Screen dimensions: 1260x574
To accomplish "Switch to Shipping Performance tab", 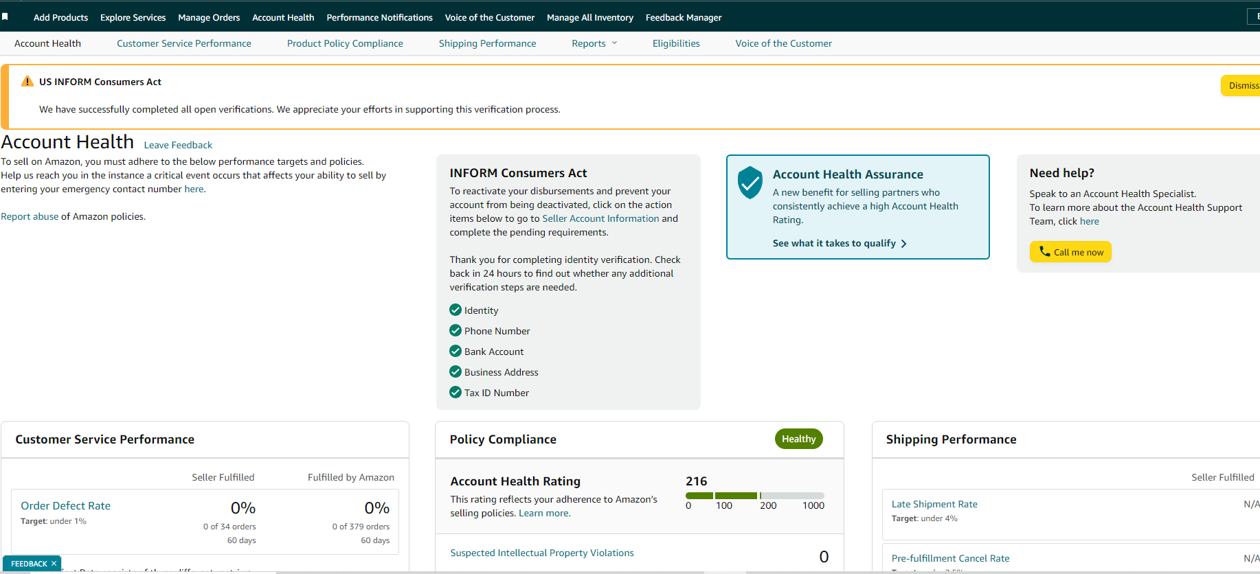I will click(x=487, y=43).
